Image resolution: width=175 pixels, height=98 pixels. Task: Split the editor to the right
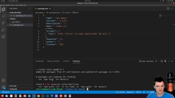tap(168, 8)
